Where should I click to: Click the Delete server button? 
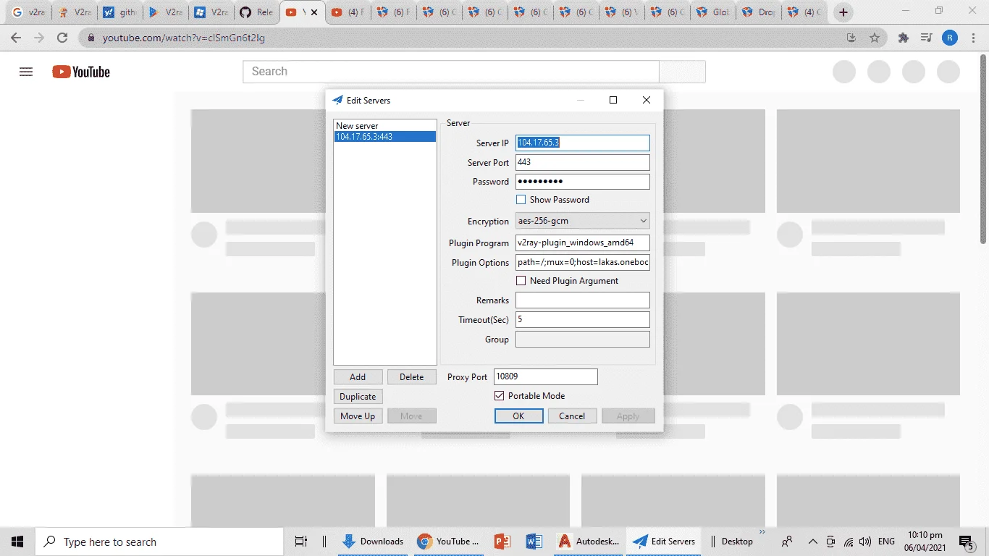pyautogui.click(x=412, y=377)
